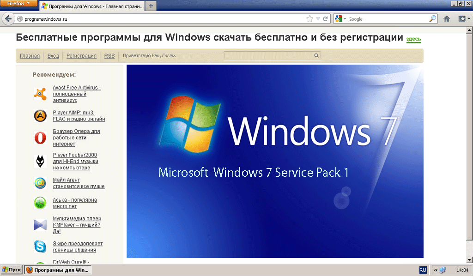Viewport: 473px width, 276px height.
Task: Click the site search input field
Action: tap(269, 55)
